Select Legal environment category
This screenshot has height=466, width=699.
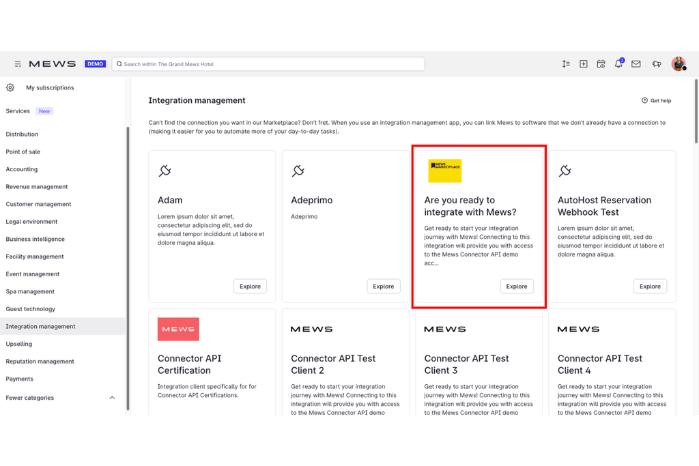pos(31,222)
